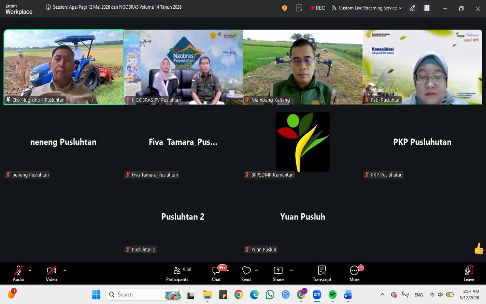Start camera with the Video button
Viewport: 486px width, 304px height.
pyautogui.click(x=51, y=273)
